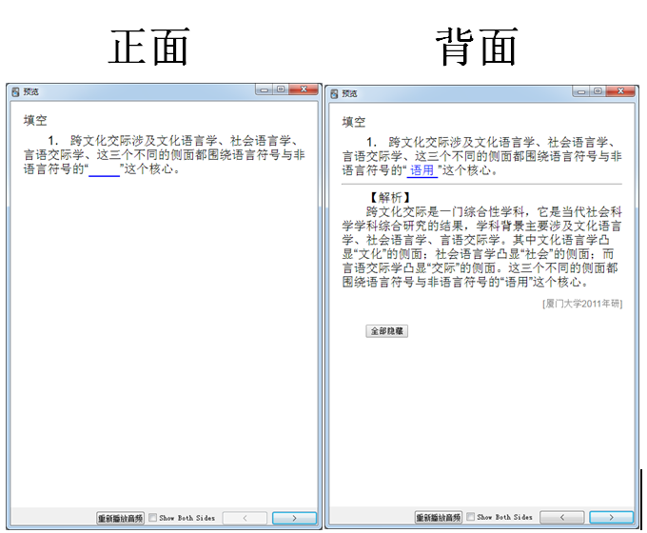Go to previous card in back-side preview window

click(x=562, y=517)
